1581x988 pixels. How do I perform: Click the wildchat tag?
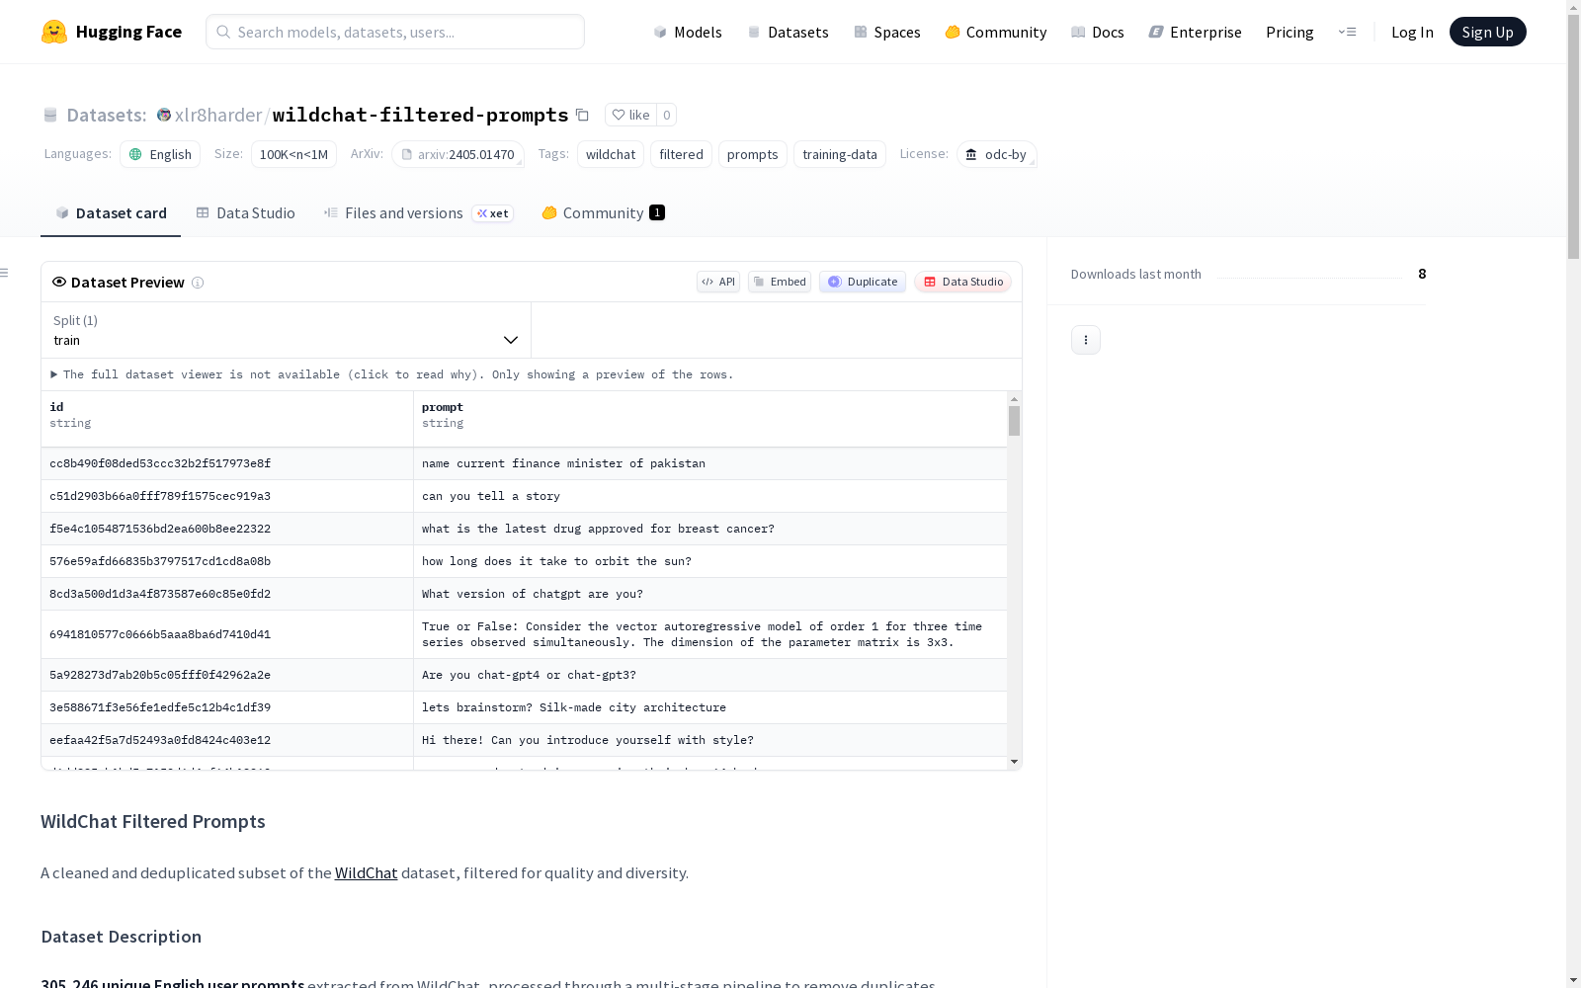click(x=611, y=154)
